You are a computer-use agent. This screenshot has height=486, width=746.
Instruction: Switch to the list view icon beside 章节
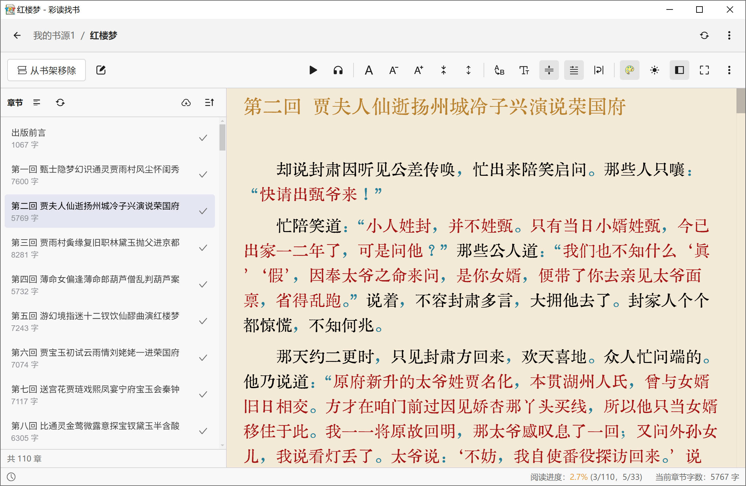tap(37, 103)
